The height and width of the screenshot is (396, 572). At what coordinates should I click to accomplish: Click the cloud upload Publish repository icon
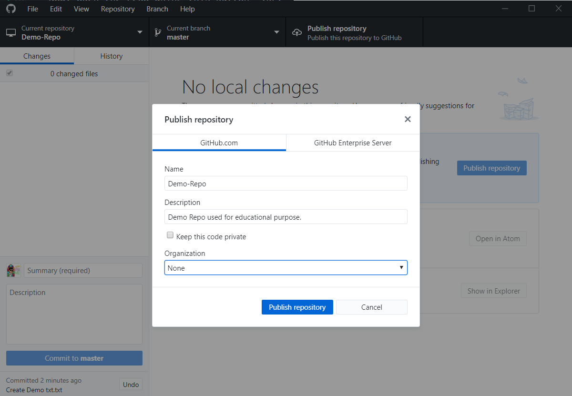tap(297, 32)
